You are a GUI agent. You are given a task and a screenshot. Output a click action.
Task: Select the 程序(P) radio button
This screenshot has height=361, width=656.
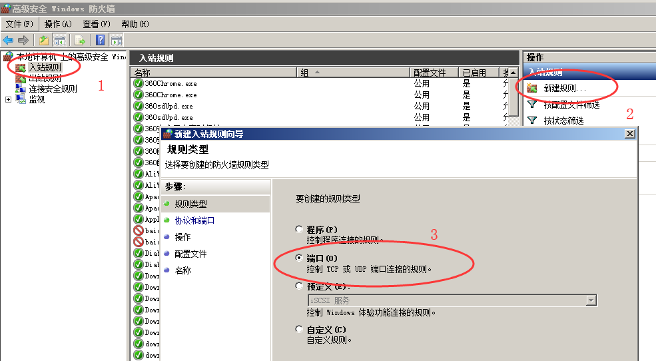pyautogui.click(x=299, y=230)
